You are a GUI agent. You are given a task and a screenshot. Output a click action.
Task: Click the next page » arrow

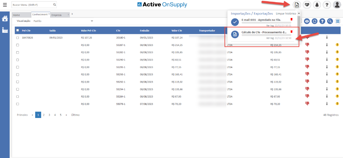66,115
